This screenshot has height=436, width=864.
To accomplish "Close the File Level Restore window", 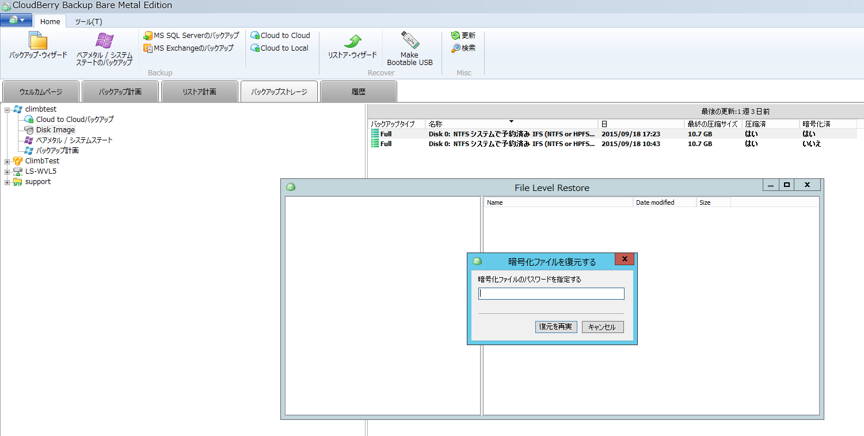I will pyautogui.click(x=808, y=185).
